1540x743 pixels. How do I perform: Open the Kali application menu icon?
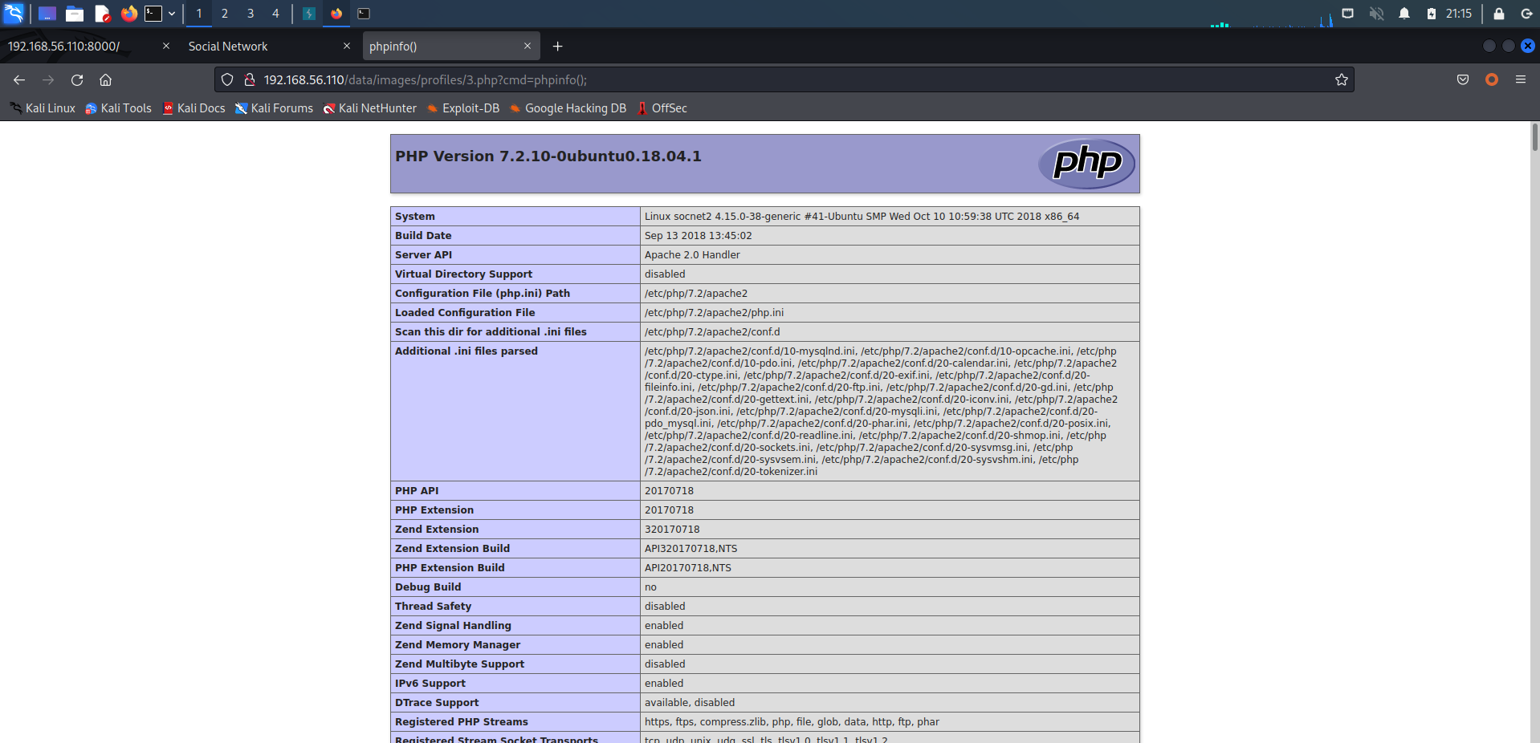[14, 14]
